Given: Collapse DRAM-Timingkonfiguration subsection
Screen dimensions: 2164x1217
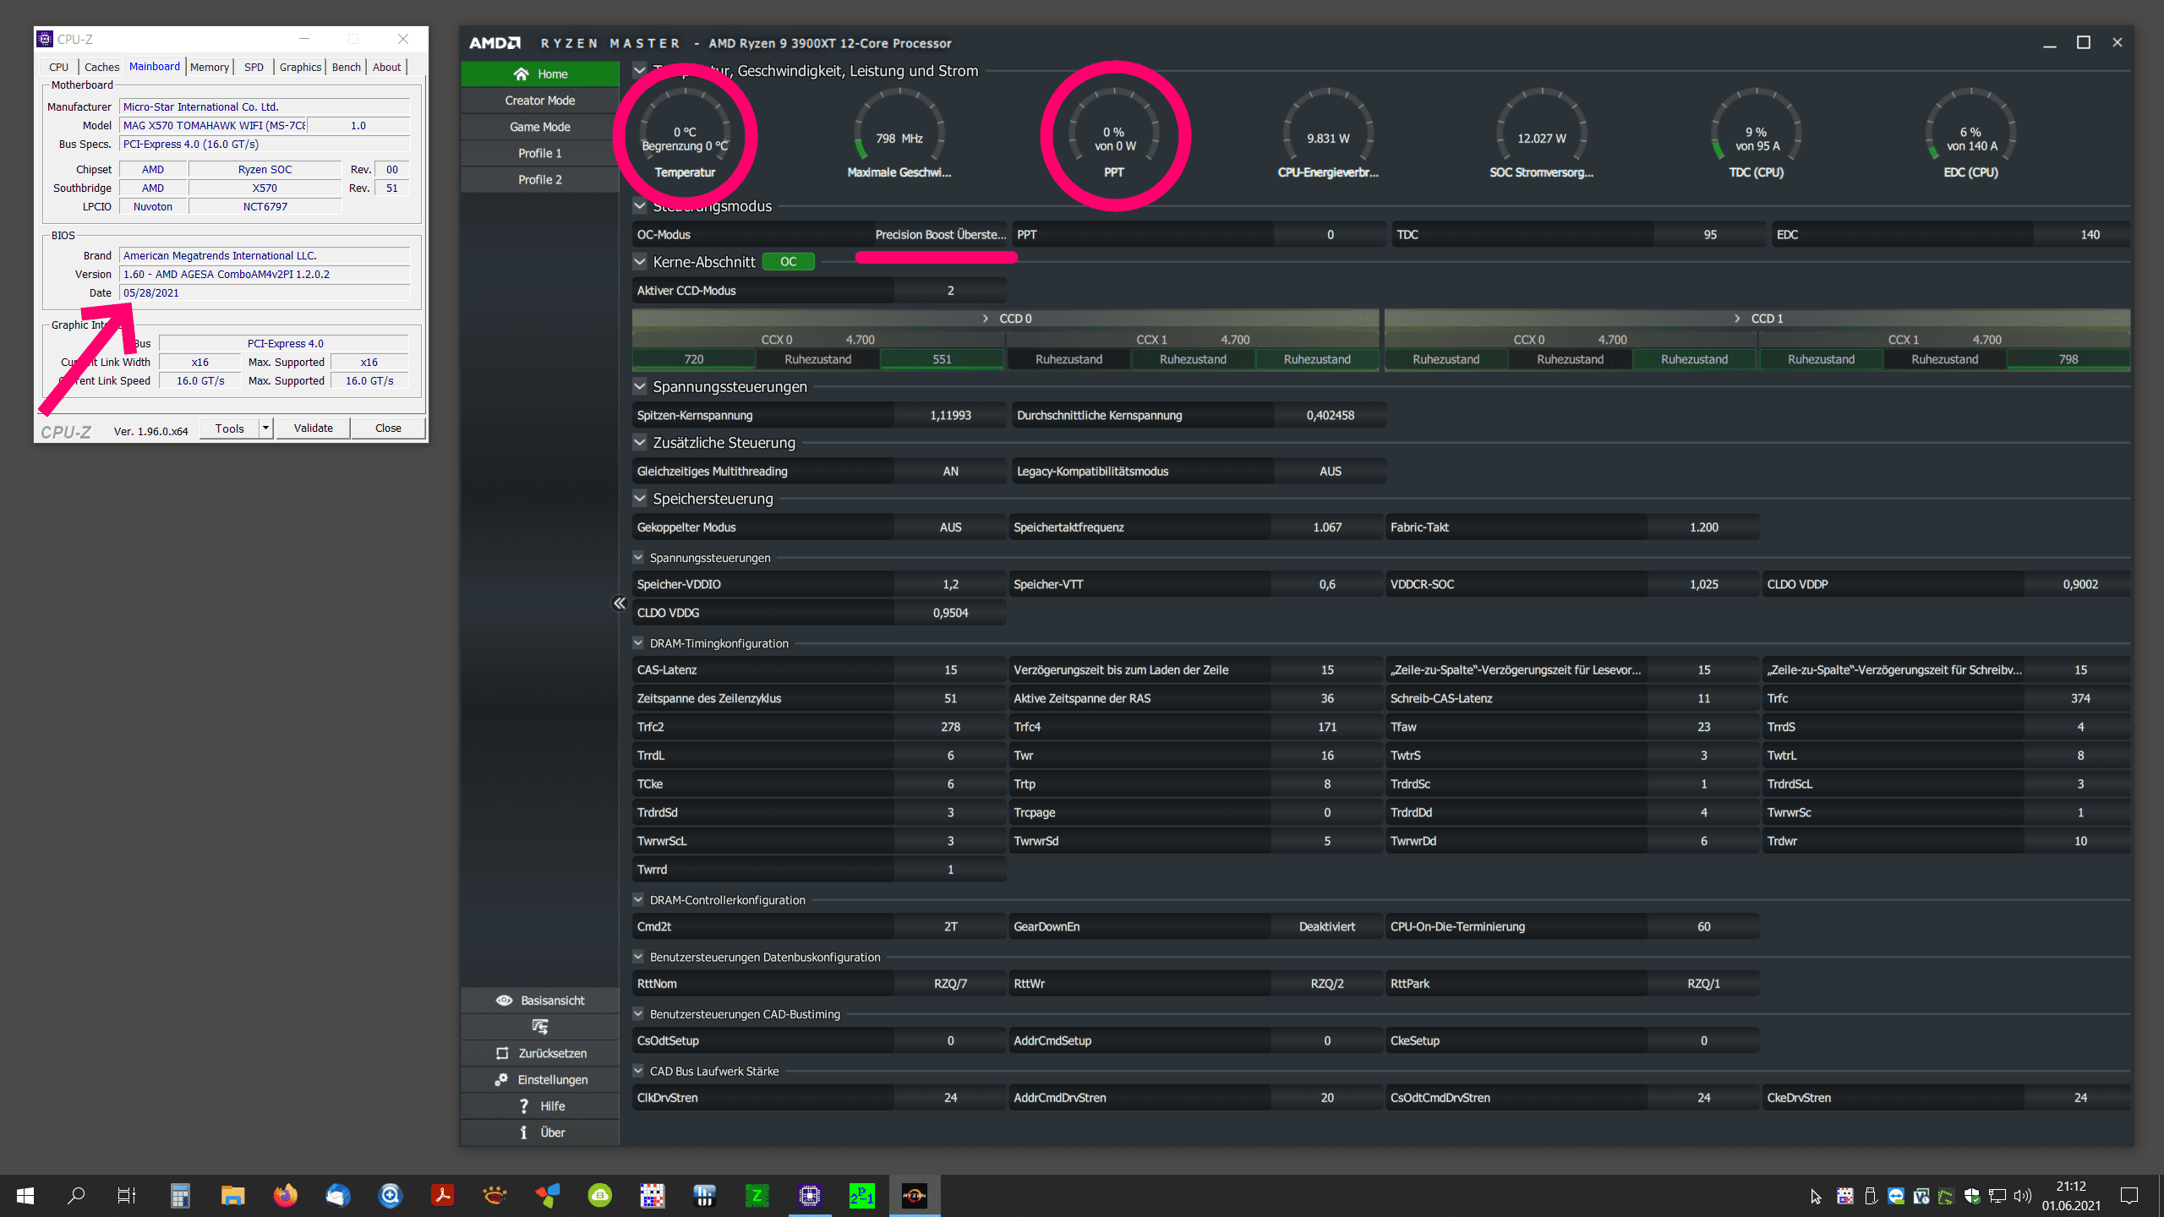Looking at the screenshot, I should [x=638, y=642].
